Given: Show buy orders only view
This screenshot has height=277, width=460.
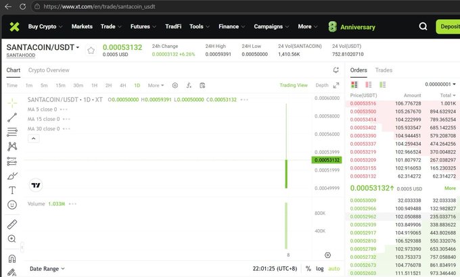Looking at the screenshot, I should click(383, 84).
